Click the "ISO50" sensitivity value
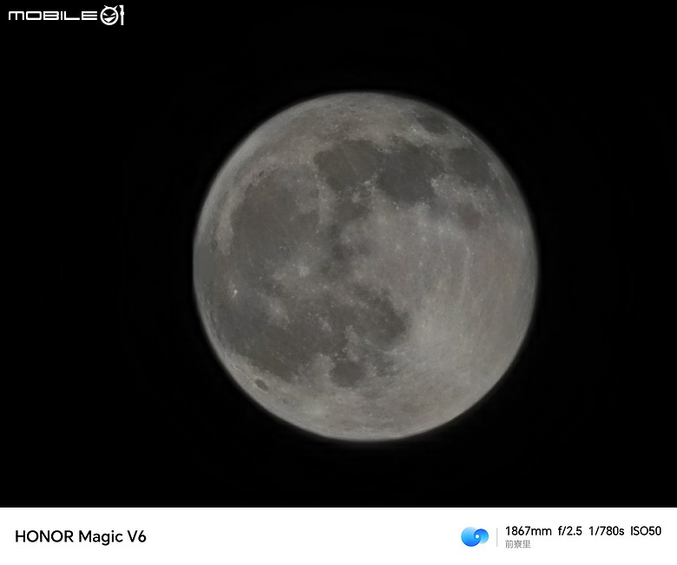This screenshot has width=677, height=565. pos(646,531)
